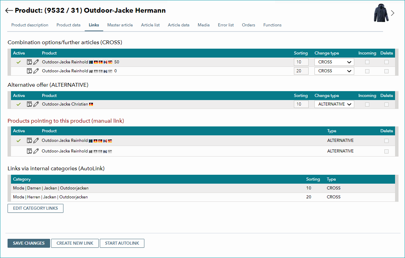Open ALTERNATIVE change type dropdown
The width and height of the screenshot is (405, 258).
coord(334,104)
